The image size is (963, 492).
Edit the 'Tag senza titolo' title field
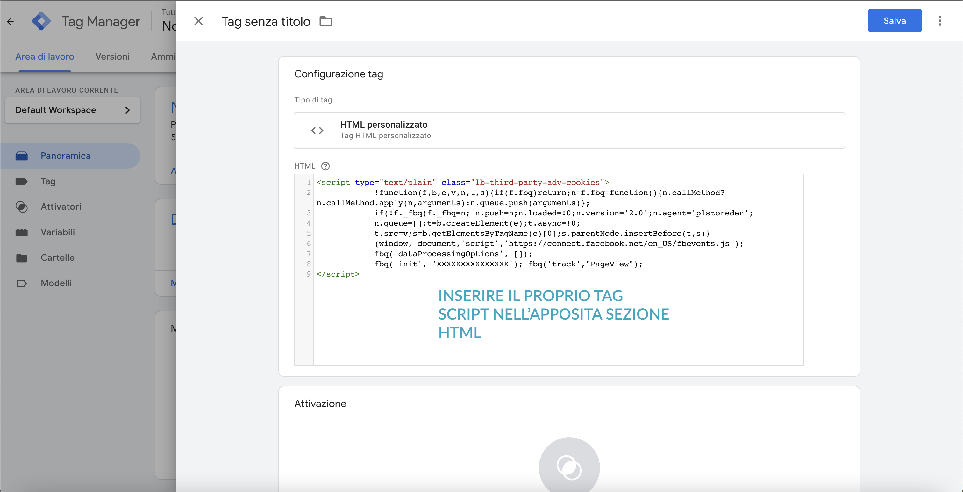(266, 22)
